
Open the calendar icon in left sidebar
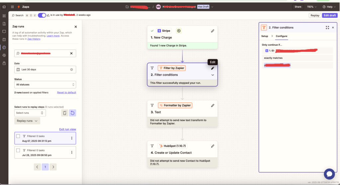[x=4, y=40]
